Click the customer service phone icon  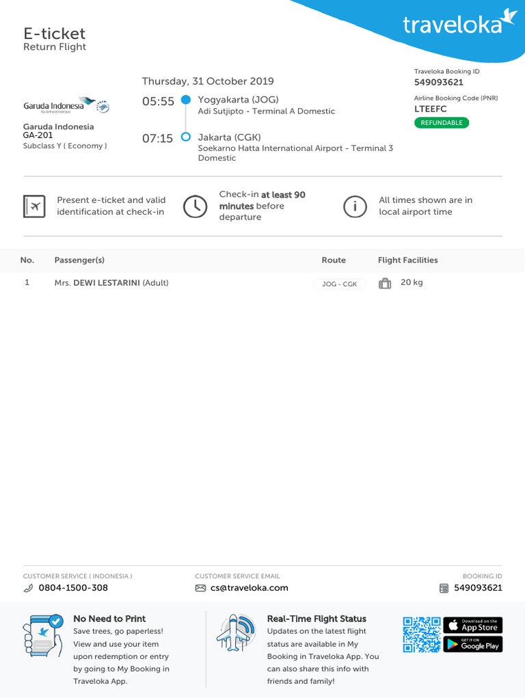[x=28, y=589]
